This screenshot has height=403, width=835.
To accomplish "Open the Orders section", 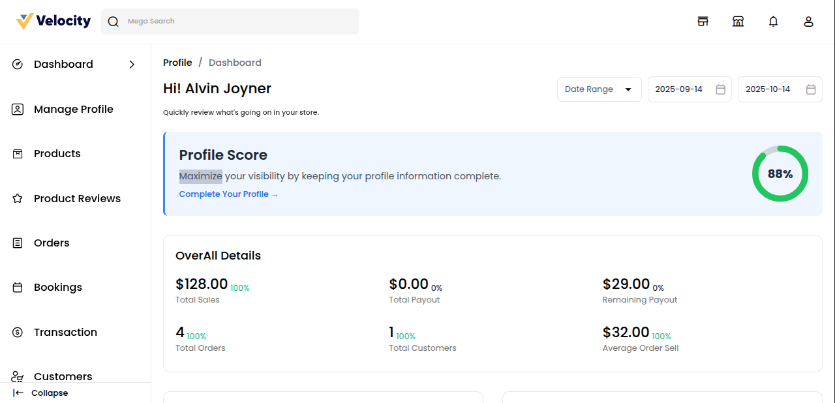I will click(52, 243).
